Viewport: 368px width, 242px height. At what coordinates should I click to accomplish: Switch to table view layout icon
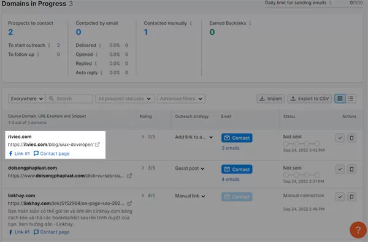pos(340,99)
